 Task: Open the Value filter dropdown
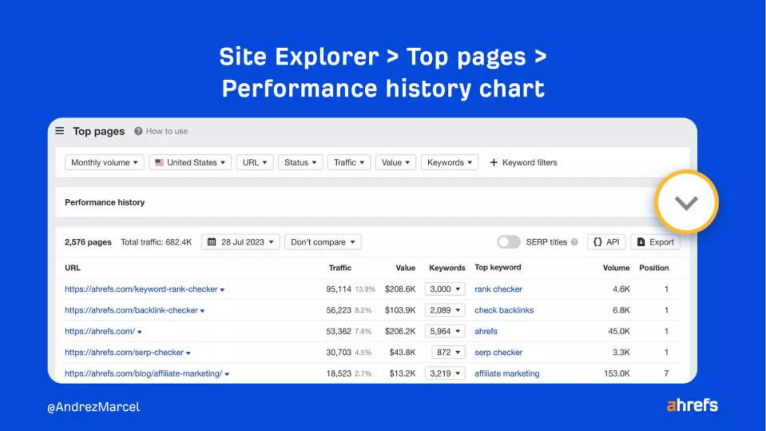point(396,162)
